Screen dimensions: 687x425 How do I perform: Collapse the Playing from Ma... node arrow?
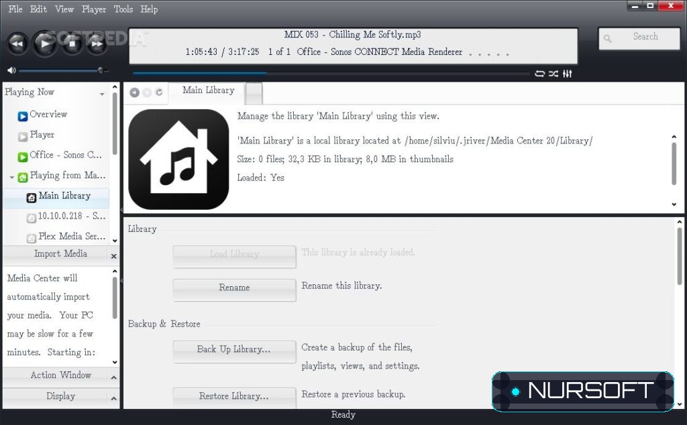12,177
